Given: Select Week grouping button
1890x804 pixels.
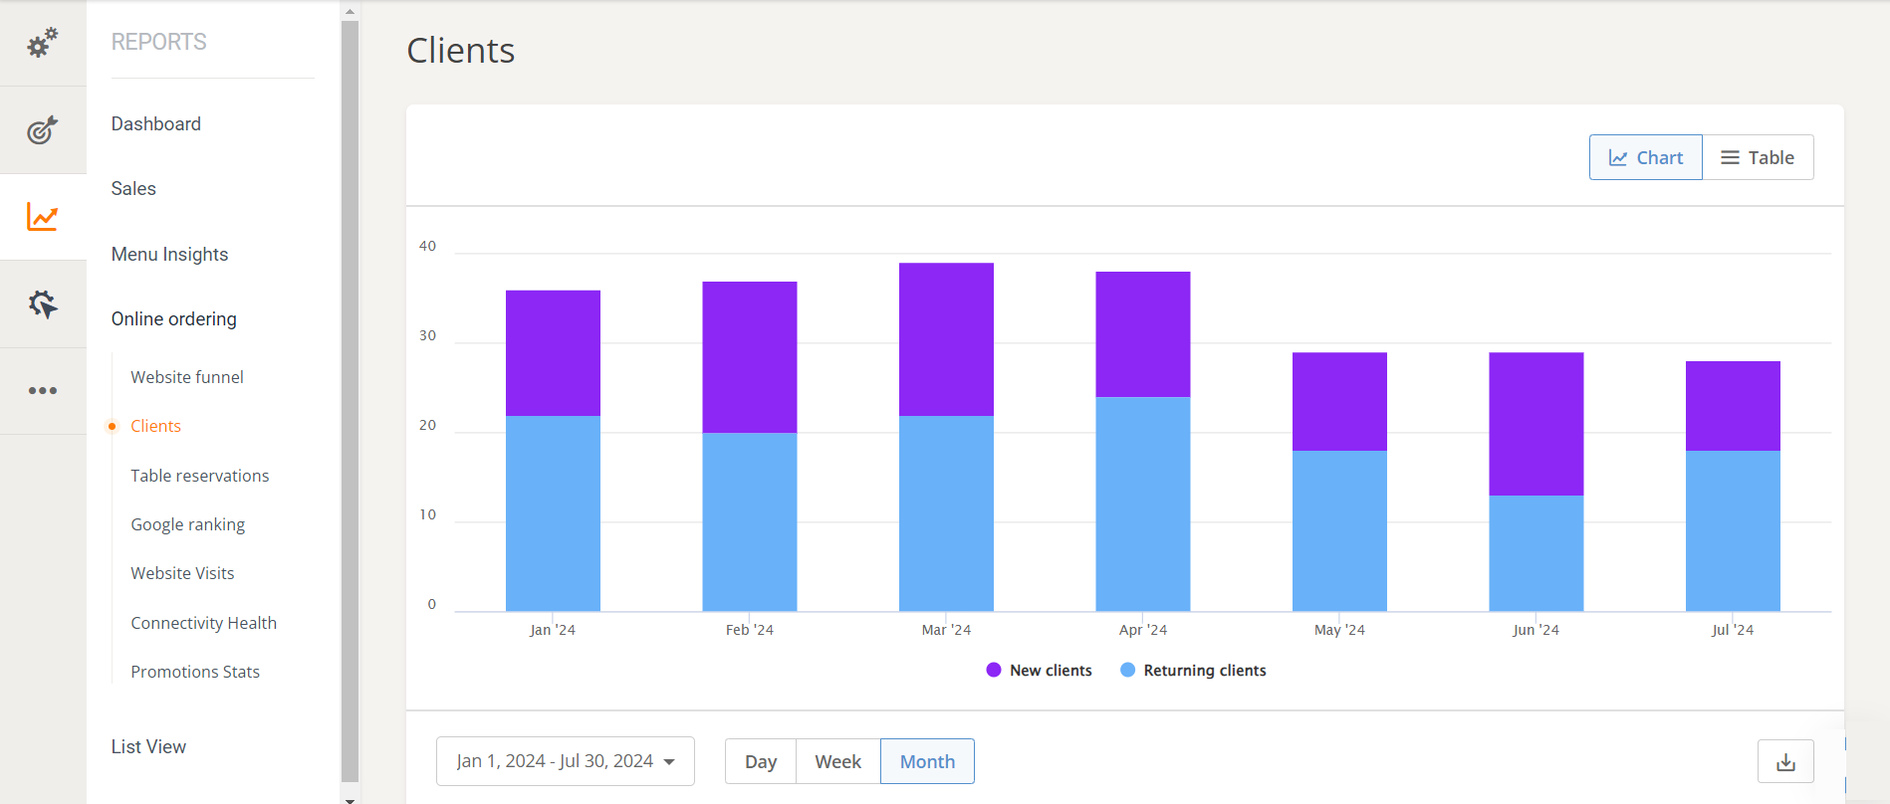Looking at the screenshot, I should pyautogui.click(x=837, y=761).
